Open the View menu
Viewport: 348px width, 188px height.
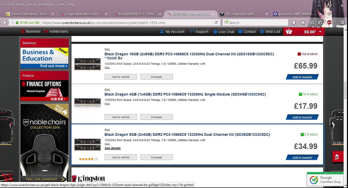click(x=20, y=4)
